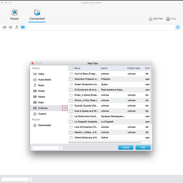This screenshot has width=183, height=183.
Task: Check the El Diccionario de la lengua book
Action: pos(71,90)
